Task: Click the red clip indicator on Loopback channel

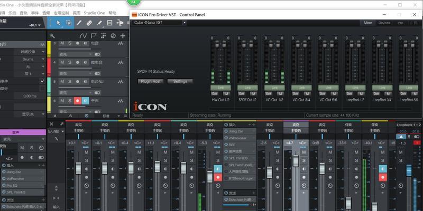Action: (417, 143)
